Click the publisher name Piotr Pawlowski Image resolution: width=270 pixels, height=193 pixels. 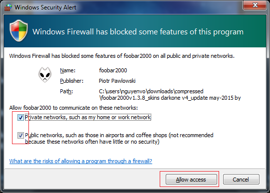pyautogui.click(x=117, y=81)
